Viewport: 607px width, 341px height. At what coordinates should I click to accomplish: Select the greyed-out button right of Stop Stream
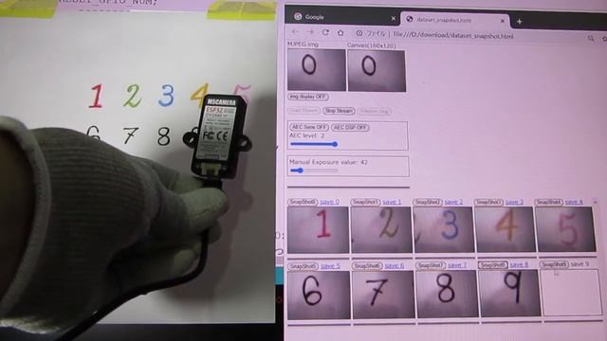(374, 112)
